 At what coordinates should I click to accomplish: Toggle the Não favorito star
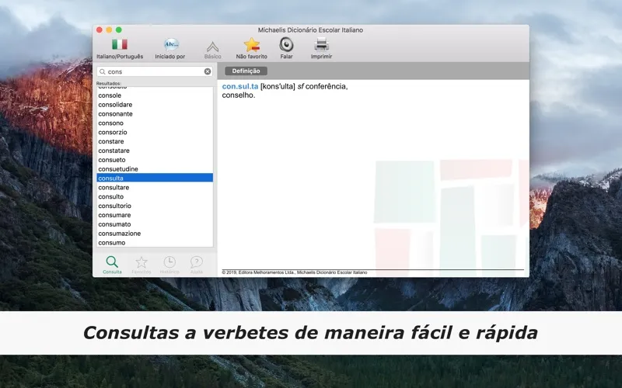tap(251, 45)
